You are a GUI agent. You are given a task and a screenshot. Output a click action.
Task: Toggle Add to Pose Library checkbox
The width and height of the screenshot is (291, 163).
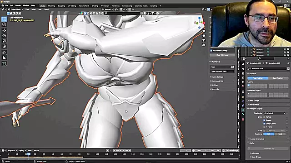211,50
